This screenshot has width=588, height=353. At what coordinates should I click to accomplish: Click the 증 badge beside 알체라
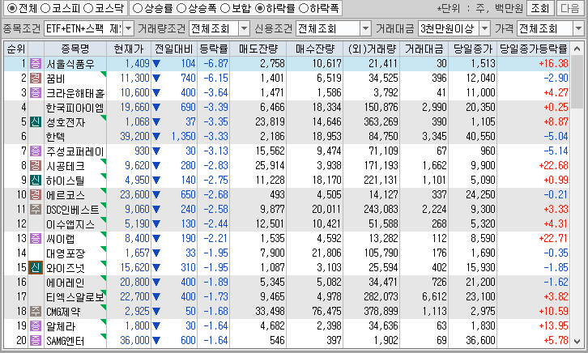pos(36,325)
